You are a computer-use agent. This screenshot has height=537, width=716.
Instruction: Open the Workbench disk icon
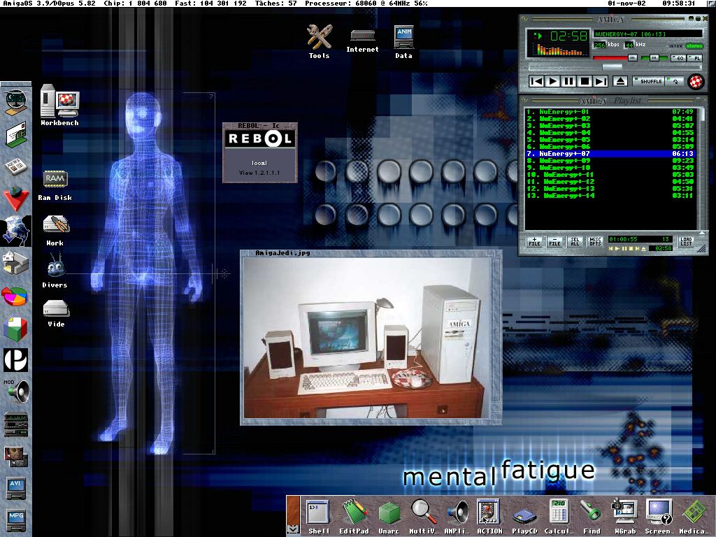59,105
